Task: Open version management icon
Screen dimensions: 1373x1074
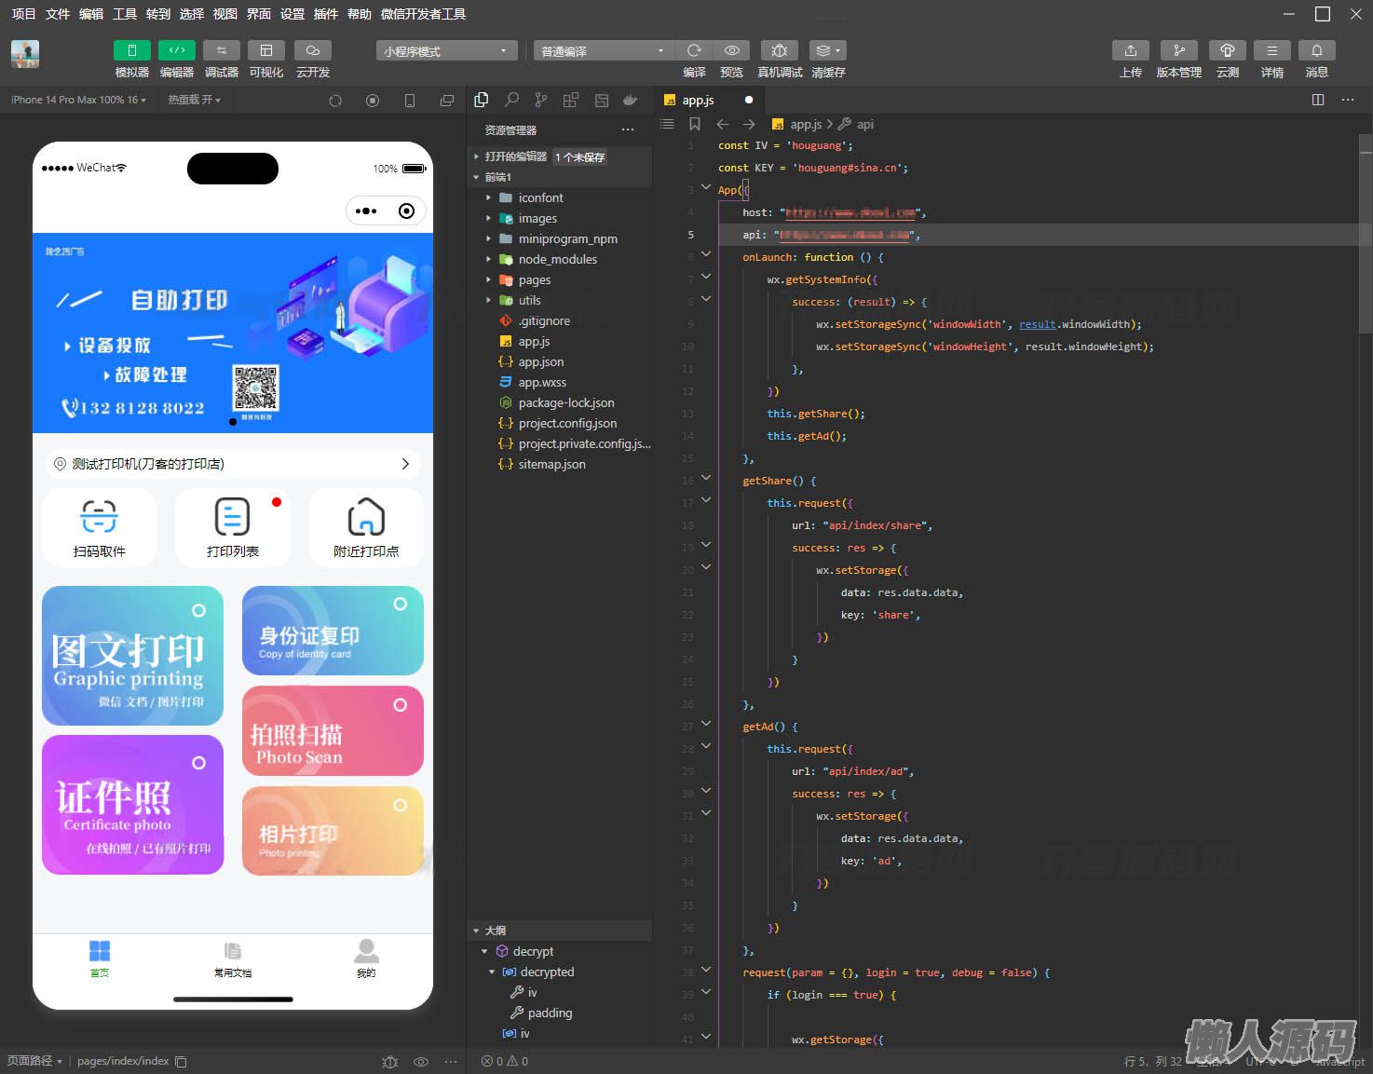Action: click(x=1178, y=50)
